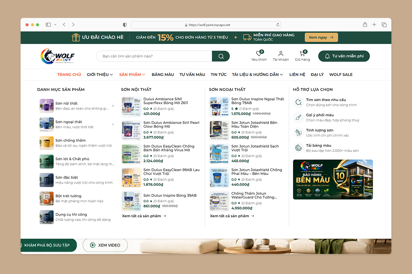This screenshot has width=412, height=274.
Task: Click the Tính lượng sơn calculator icon
Action: pyautogui.click(x=299, y=133)
